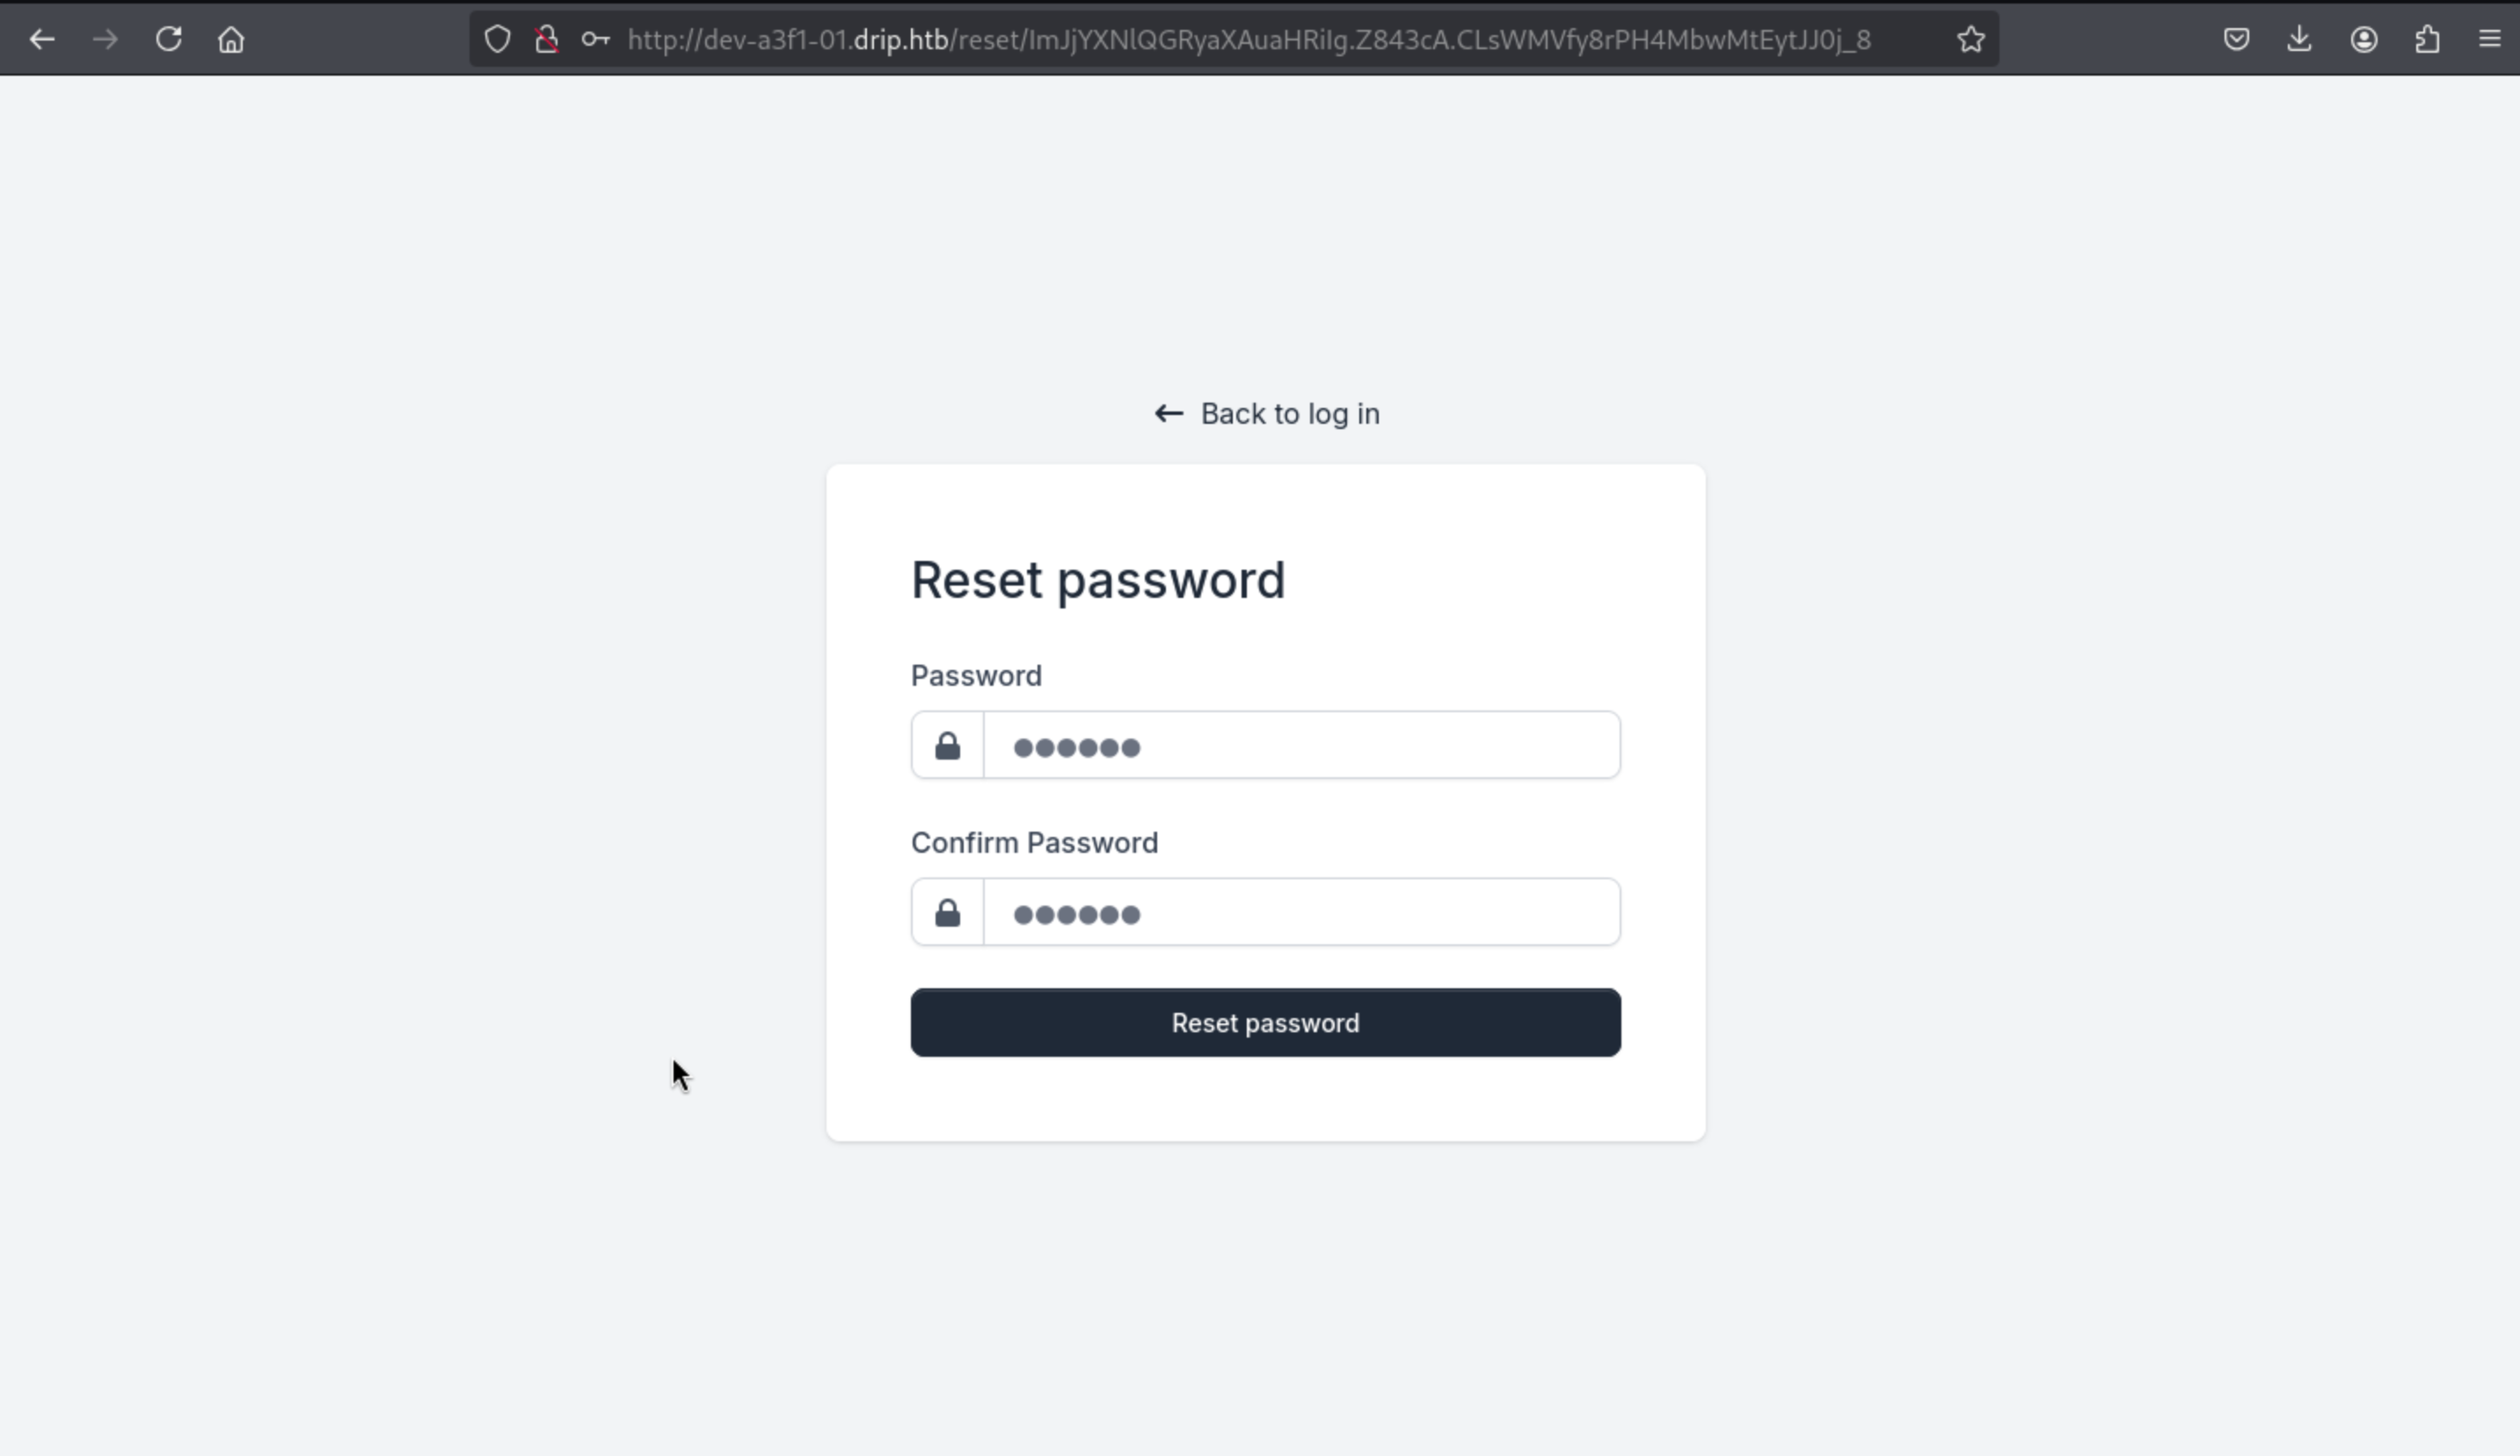Open the Extensions puzzle icon

pyautogui.click(x=2427, y=40)
